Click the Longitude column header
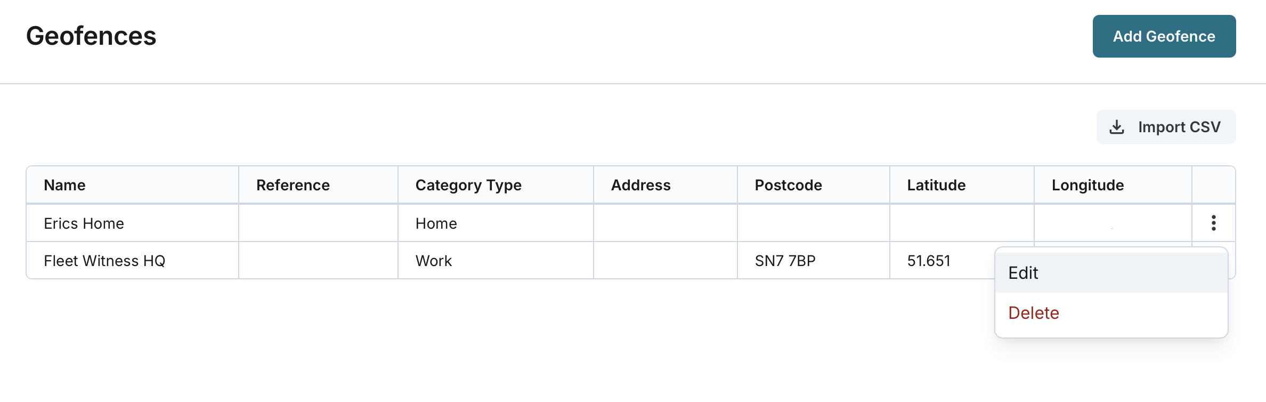Viewport: 1266px width, 402px height. [1088, 185]
